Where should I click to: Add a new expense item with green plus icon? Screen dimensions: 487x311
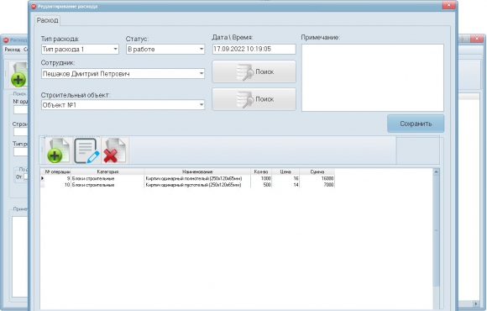(58, 150)
